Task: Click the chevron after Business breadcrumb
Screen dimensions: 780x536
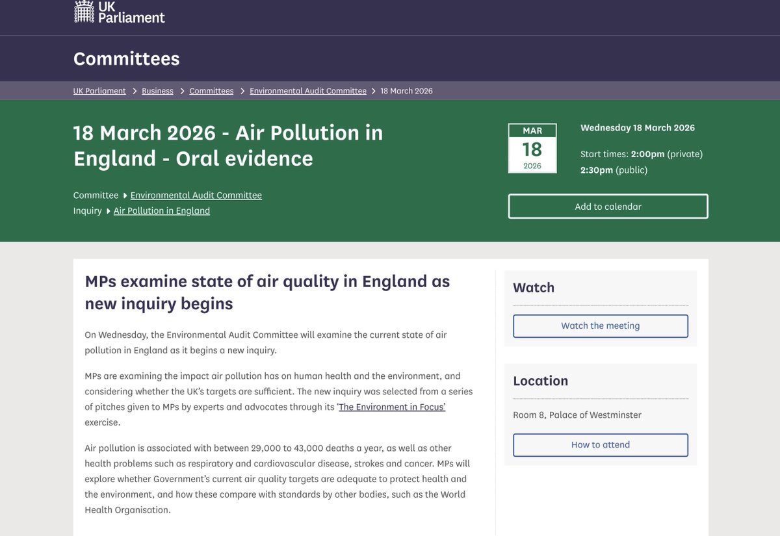Action: click(x=181, y=91)
